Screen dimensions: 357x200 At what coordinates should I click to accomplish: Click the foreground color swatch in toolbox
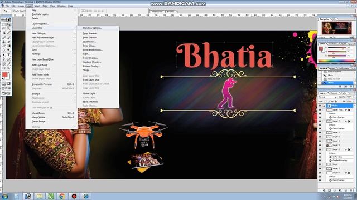tap(4, 74)
